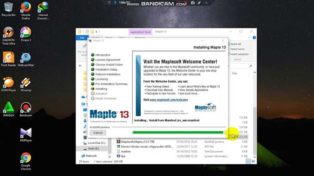The width and height of the screenshot is (314, 176).
Task: Open www.maplesoft.com/welcome link
Action: pos(169,100)
